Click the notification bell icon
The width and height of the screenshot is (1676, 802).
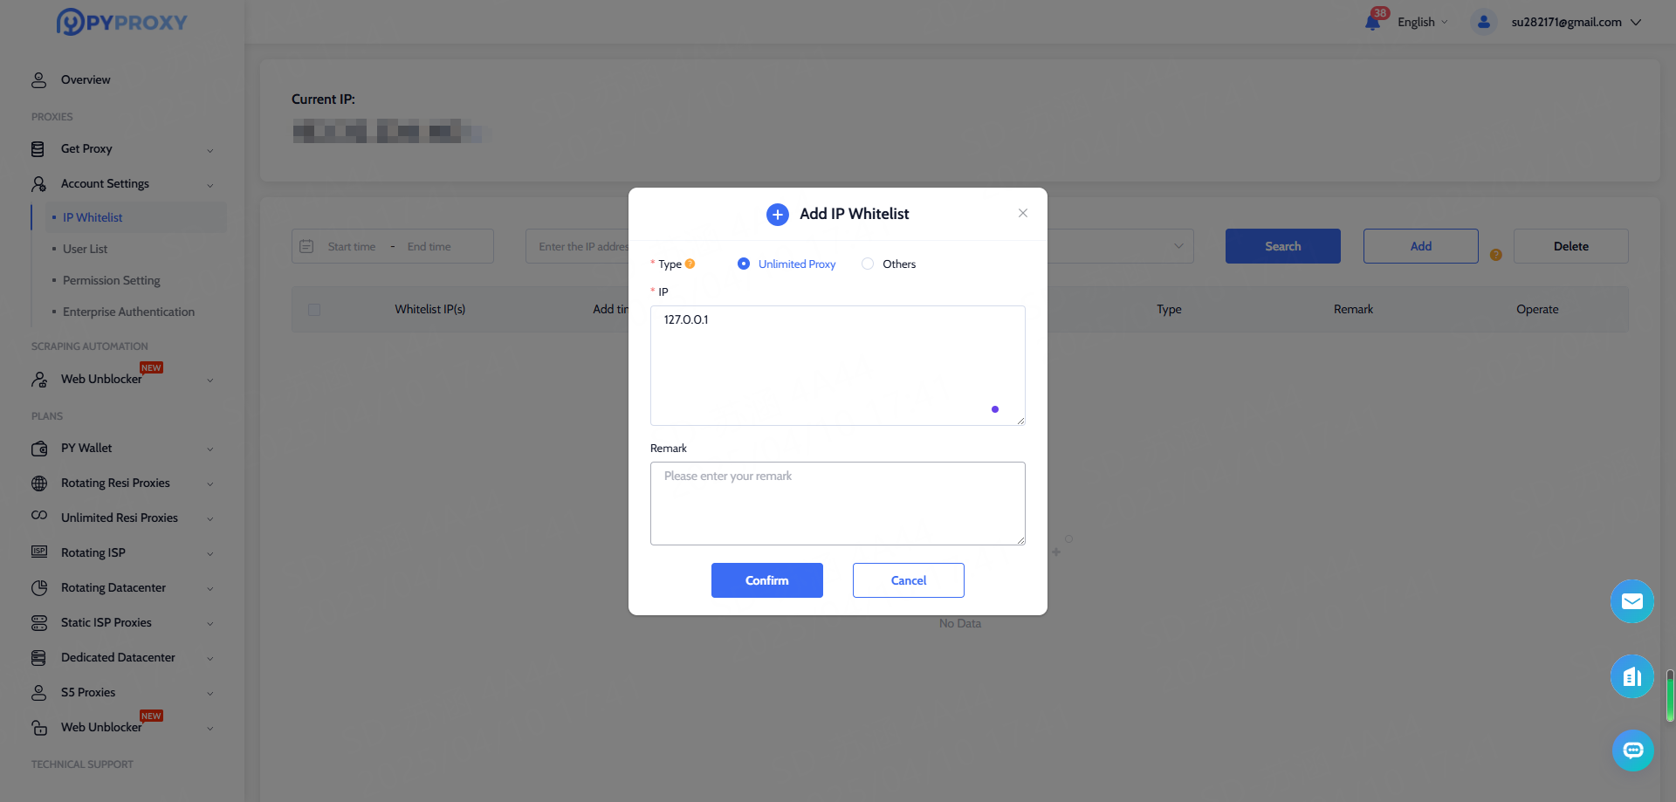(1373, 22)
